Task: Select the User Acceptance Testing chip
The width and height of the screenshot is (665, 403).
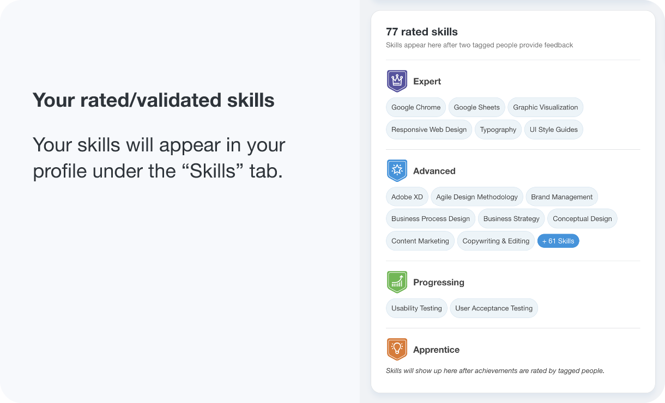Action: (x=494, y=308)
